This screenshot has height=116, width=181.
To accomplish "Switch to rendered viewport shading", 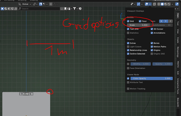I will (169, 4).
